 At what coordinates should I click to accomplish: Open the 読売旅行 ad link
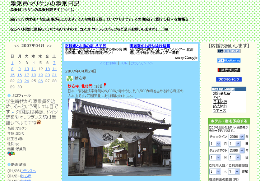[220, 106]
